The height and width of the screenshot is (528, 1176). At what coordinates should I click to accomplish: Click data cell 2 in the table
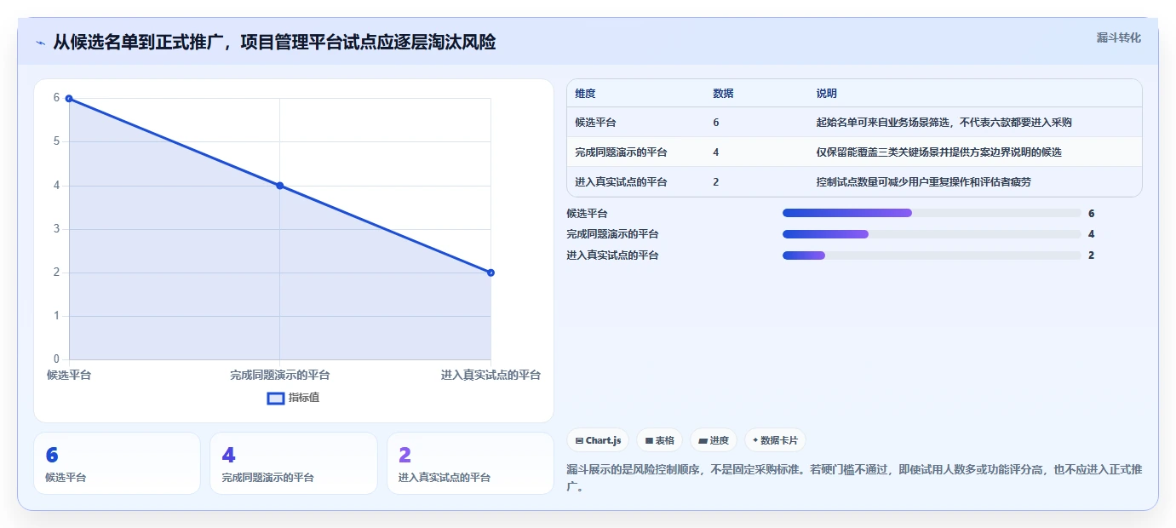click(716, 182)
